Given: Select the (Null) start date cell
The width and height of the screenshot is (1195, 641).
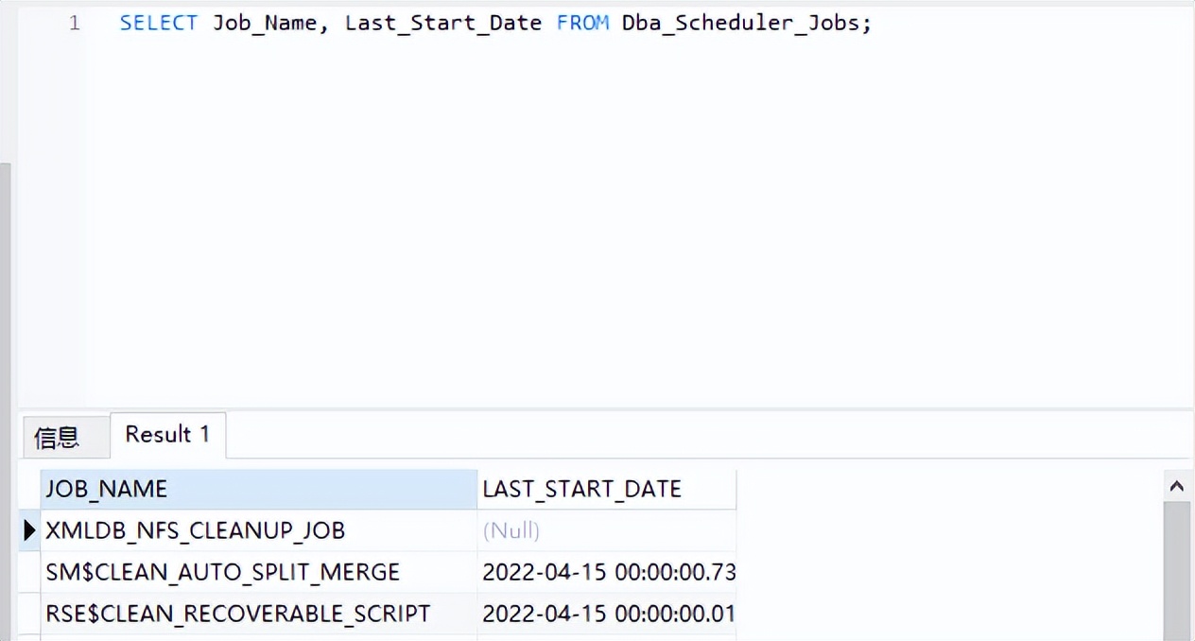Looking at the screenshot, I should click(x=511, y=530).
